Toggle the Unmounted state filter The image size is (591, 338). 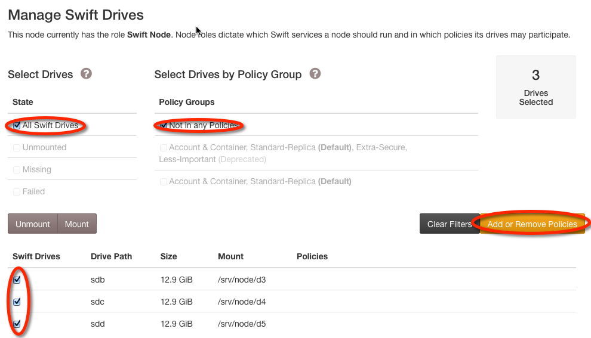pos(17,148)
